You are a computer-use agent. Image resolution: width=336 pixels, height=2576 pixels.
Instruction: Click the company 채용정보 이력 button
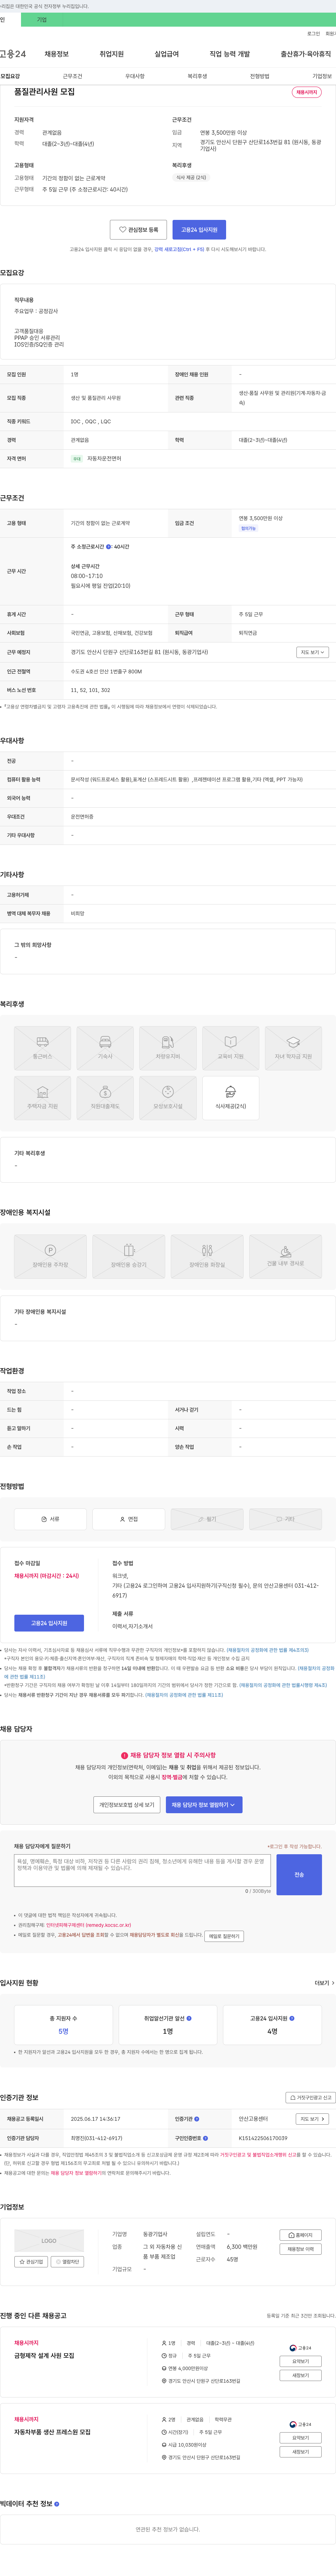coord(300,2249)
